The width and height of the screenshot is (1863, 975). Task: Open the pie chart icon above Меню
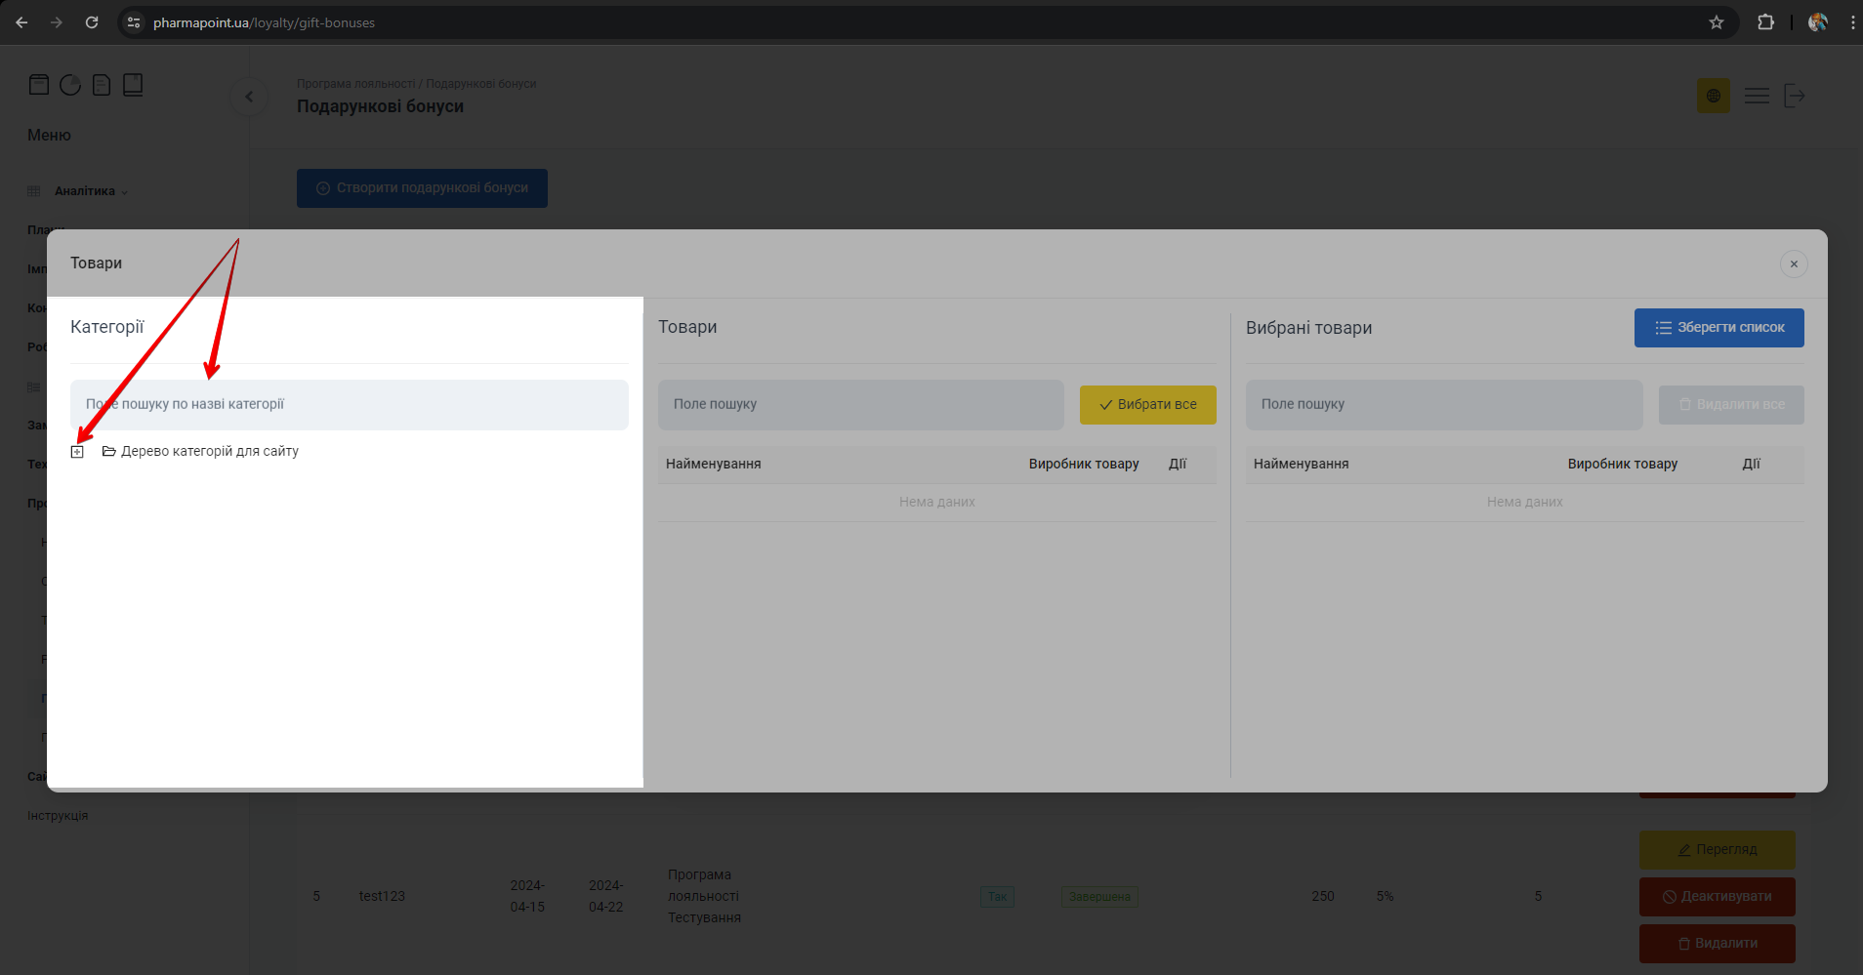70,85
